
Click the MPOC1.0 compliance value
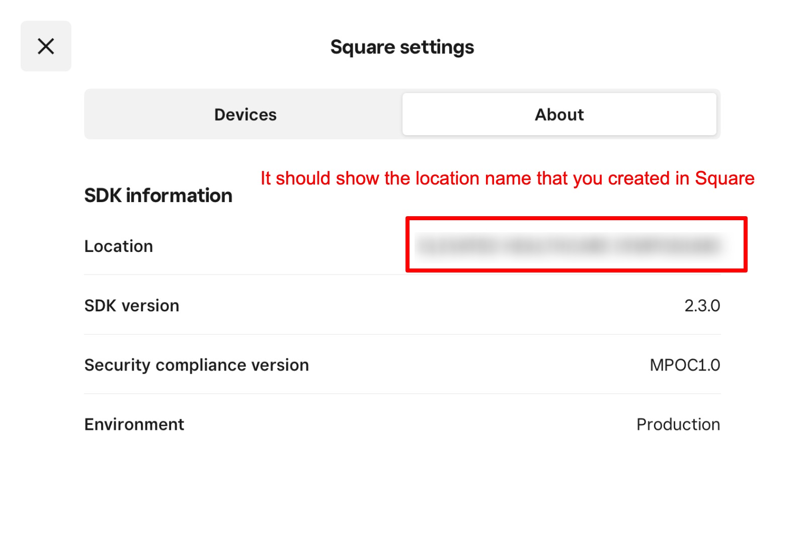tap(685, 365)
